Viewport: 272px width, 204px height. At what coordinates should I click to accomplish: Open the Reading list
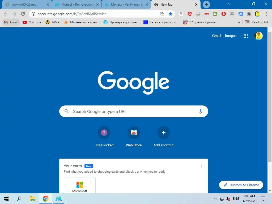pyautogui.click(x=257, y=22)
